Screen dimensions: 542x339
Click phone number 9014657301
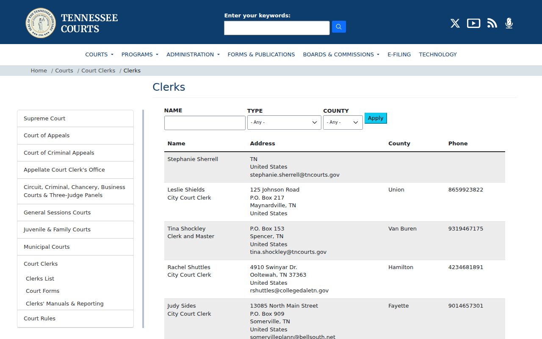pos(466,306)
